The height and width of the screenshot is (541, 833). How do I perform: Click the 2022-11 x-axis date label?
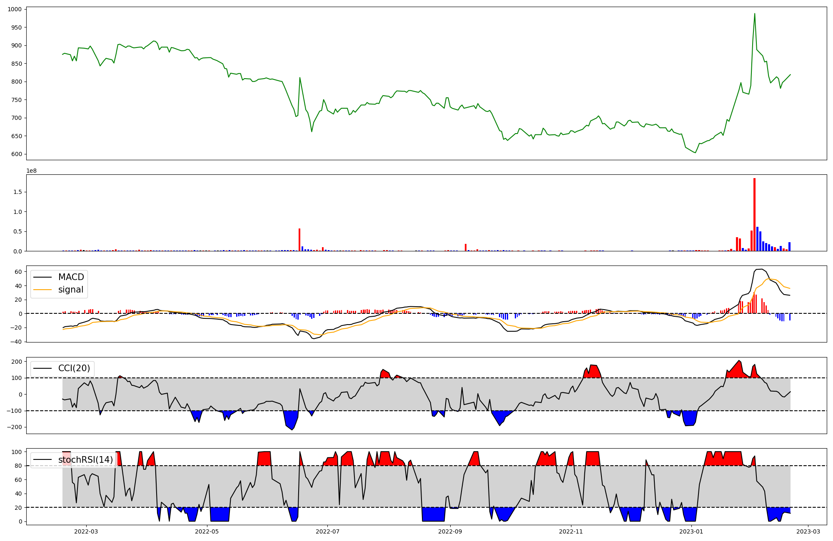(x=571, y=531)
